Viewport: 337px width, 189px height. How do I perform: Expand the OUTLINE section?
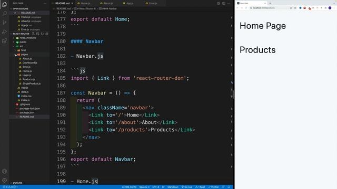tap(17, 183)
